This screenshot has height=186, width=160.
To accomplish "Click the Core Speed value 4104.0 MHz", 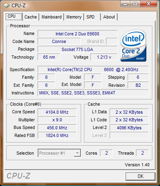I will pos(57,112).
